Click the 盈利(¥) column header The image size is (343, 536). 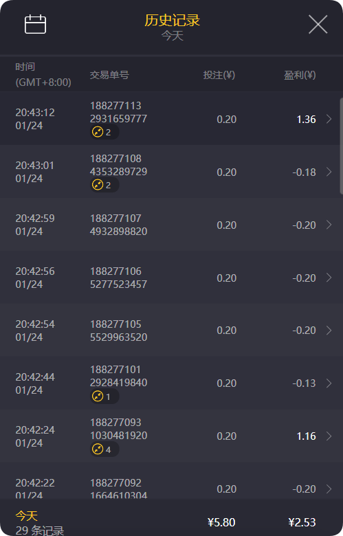click(300, 75)
